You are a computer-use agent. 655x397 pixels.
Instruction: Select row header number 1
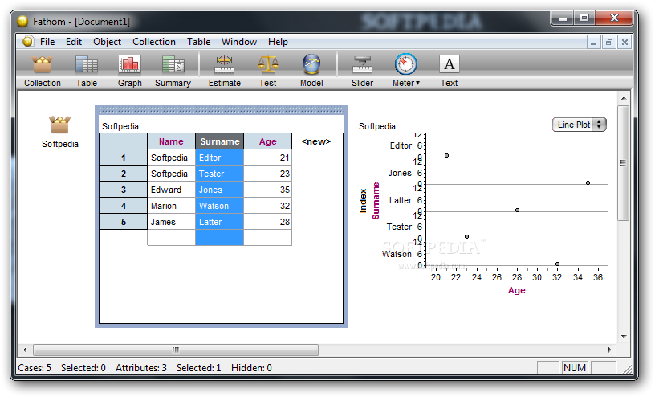[124, 158]
